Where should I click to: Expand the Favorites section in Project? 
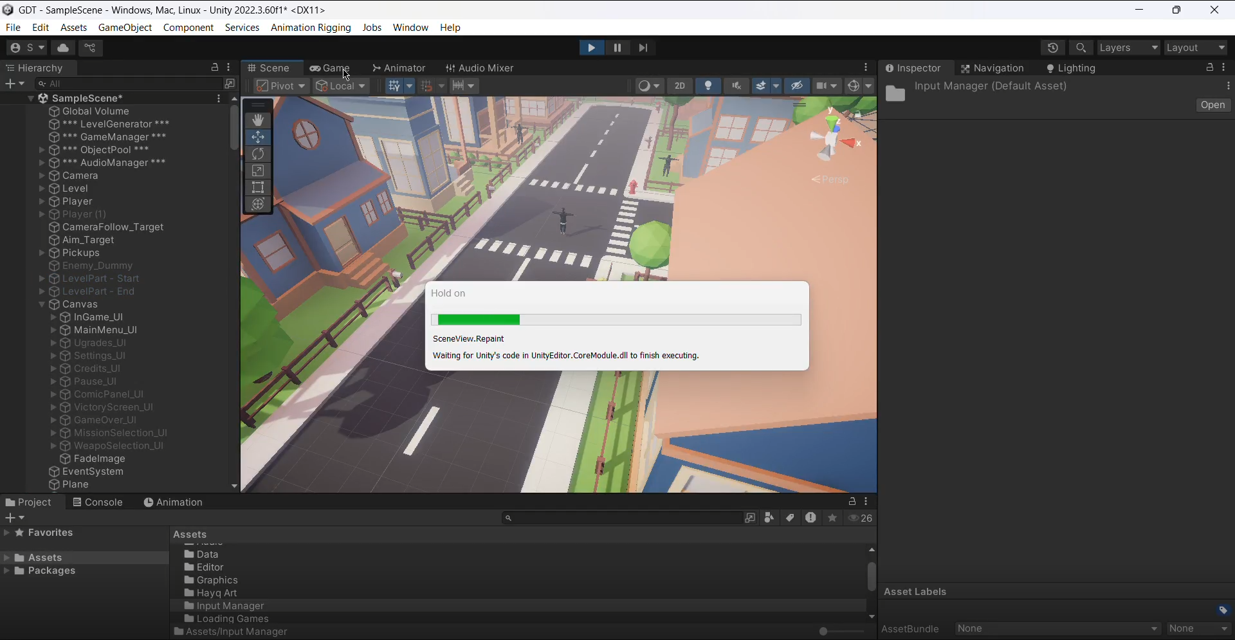tap(6, 533)
